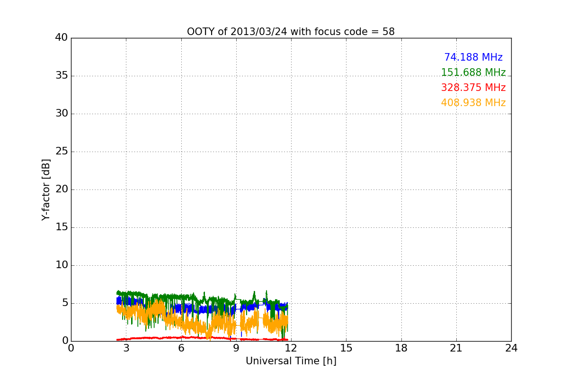Click the x-axis tick label '12'
This screenshot has height=379, width=568.
(x=291, y=348)
